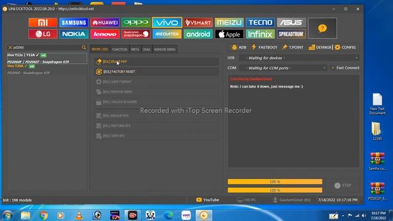The height and width of the screenshot is (221, 393).
Task: Open New Text Document on desktop
Action: point(377,104)
